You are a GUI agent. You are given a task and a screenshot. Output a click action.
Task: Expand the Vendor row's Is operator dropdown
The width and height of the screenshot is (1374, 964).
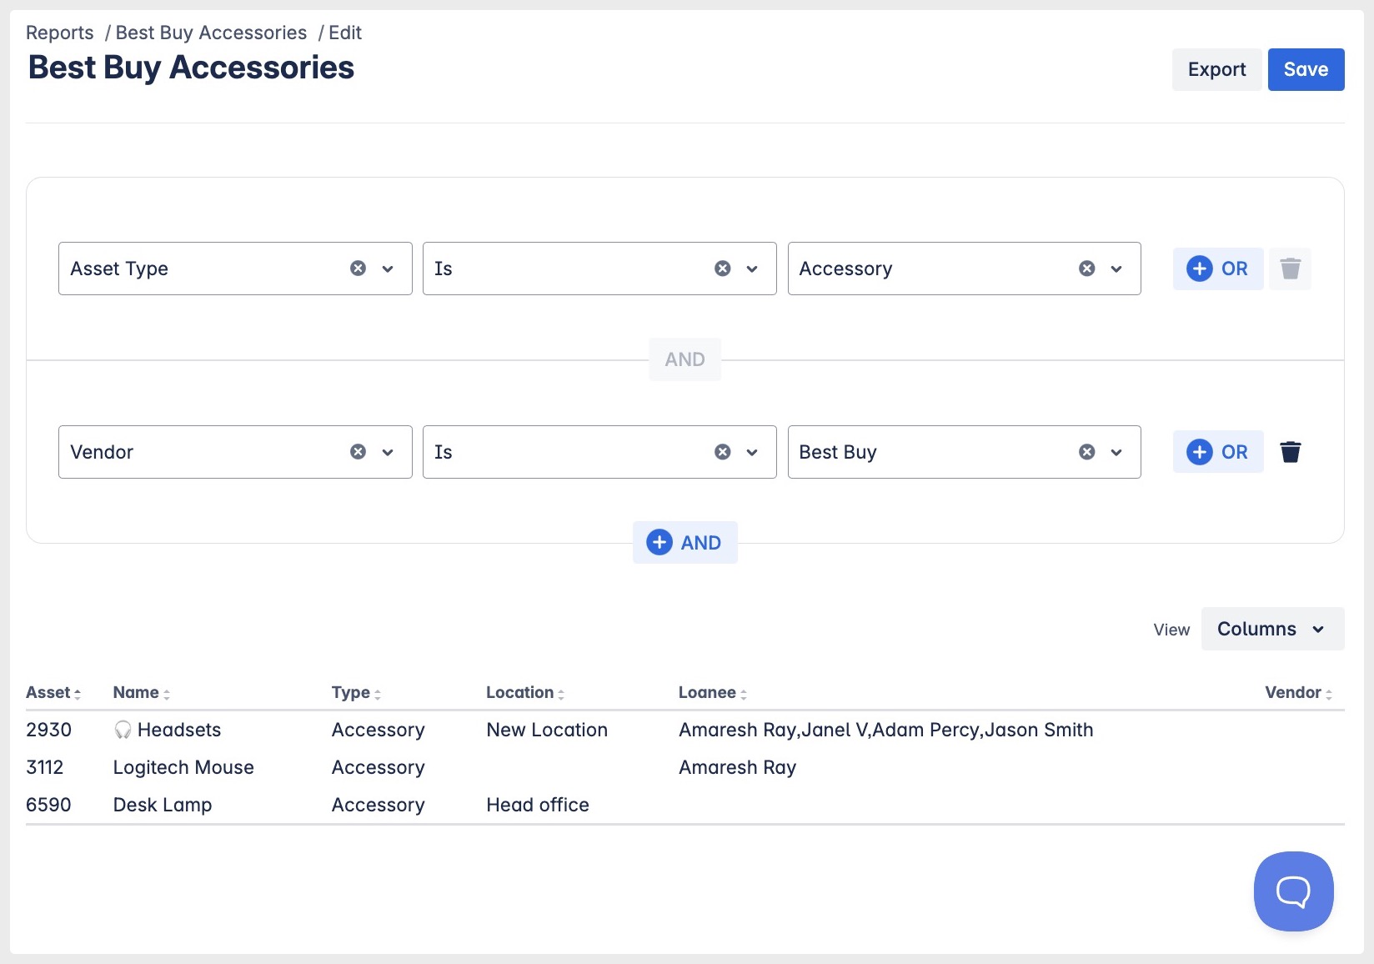pyautogui.click(x=752, y=452)
